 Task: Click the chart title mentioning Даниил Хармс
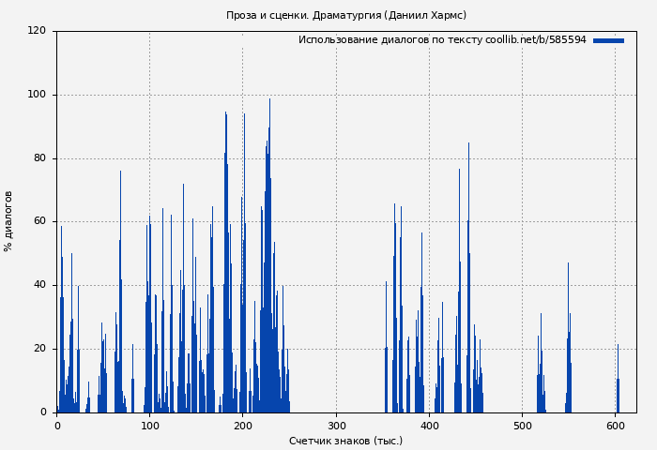[345, 15]
